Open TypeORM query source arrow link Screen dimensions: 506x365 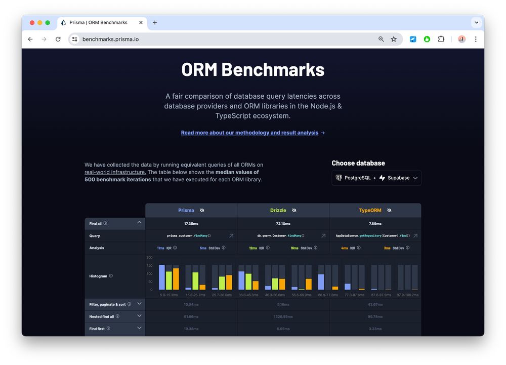coord(415,235)
